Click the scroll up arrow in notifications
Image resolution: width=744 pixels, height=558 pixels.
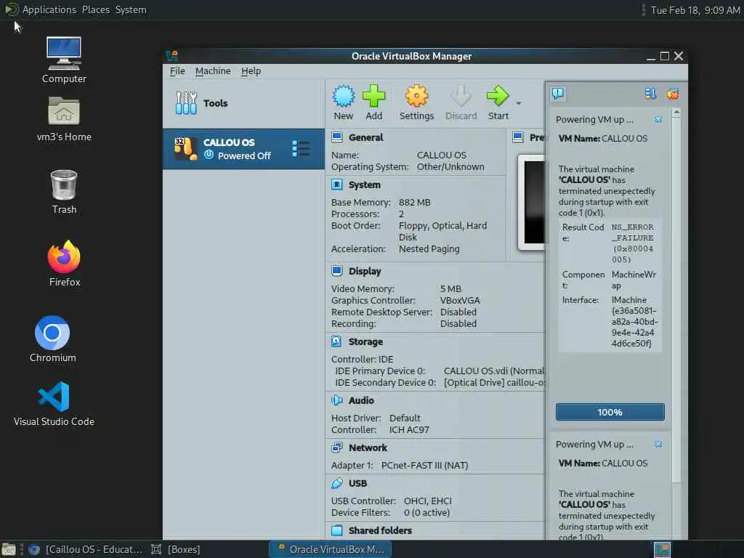point(676,113)
